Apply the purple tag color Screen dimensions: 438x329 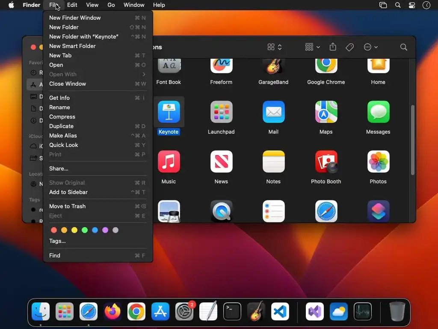[105, 230]
